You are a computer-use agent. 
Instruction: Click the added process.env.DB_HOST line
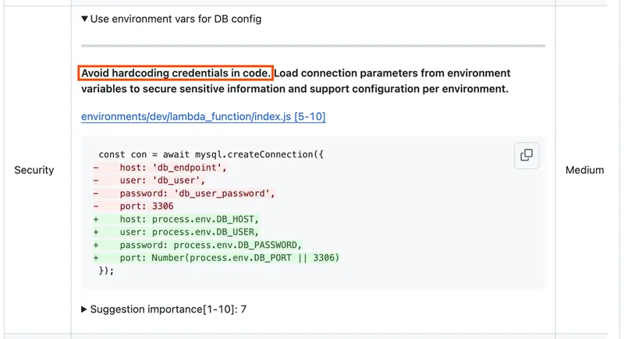point(189,219)
